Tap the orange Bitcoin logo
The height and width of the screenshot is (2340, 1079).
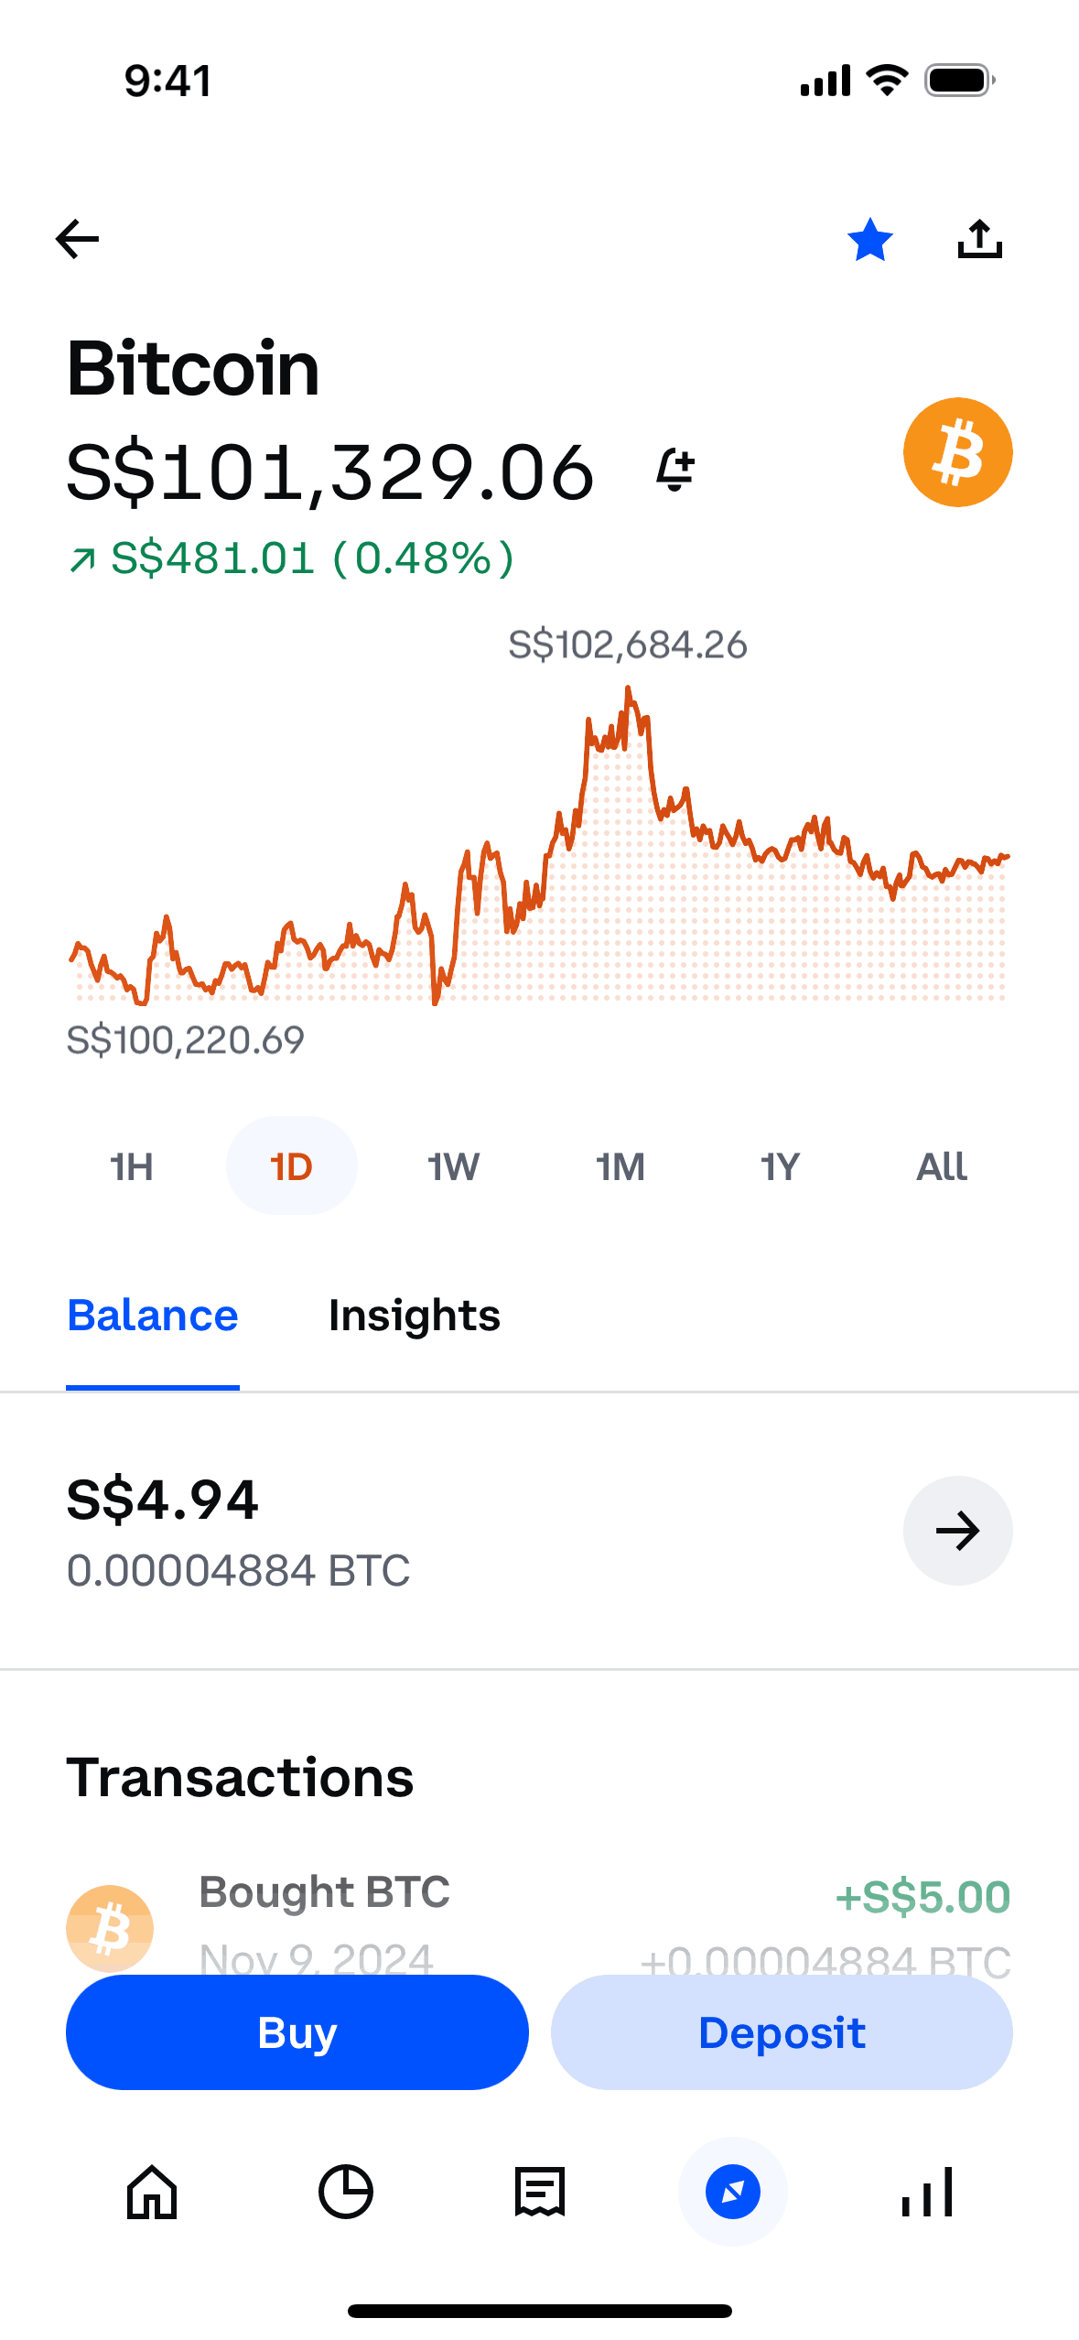pyautogui.click(x=957, y=452)
